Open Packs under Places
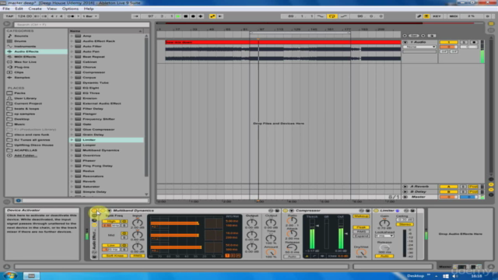The width and height of the screenshot is (498, 280). click(x=19, y=93)
